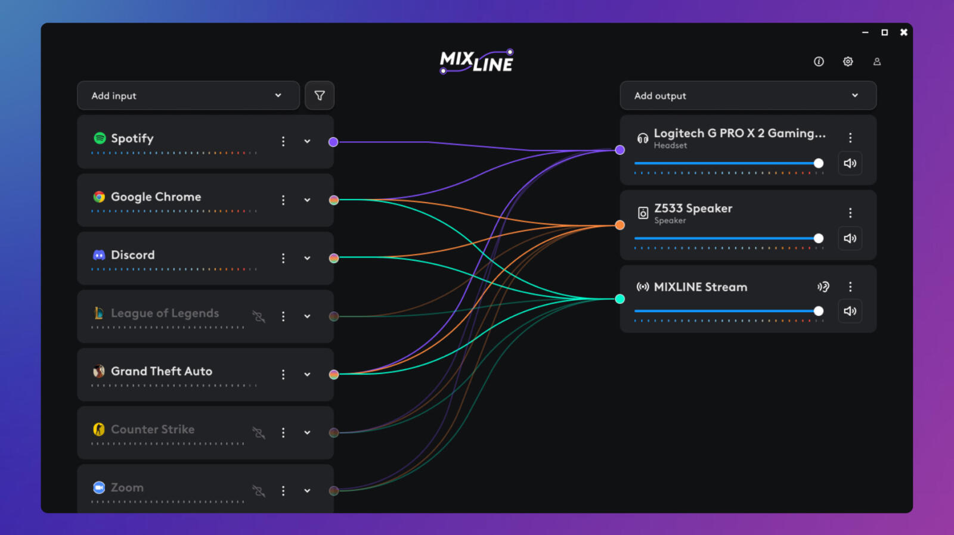The image size is (954, 535).
Task: Click the Spotify app icon
Action: [x=100, y=138]
